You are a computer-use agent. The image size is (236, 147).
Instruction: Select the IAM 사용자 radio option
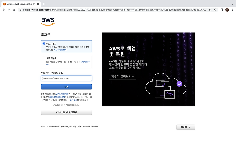tap(44, 58)
